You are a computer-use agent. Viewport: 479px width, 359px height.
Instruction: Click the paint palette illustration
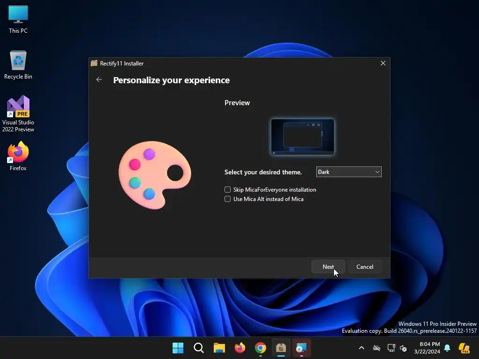(154, 175)
